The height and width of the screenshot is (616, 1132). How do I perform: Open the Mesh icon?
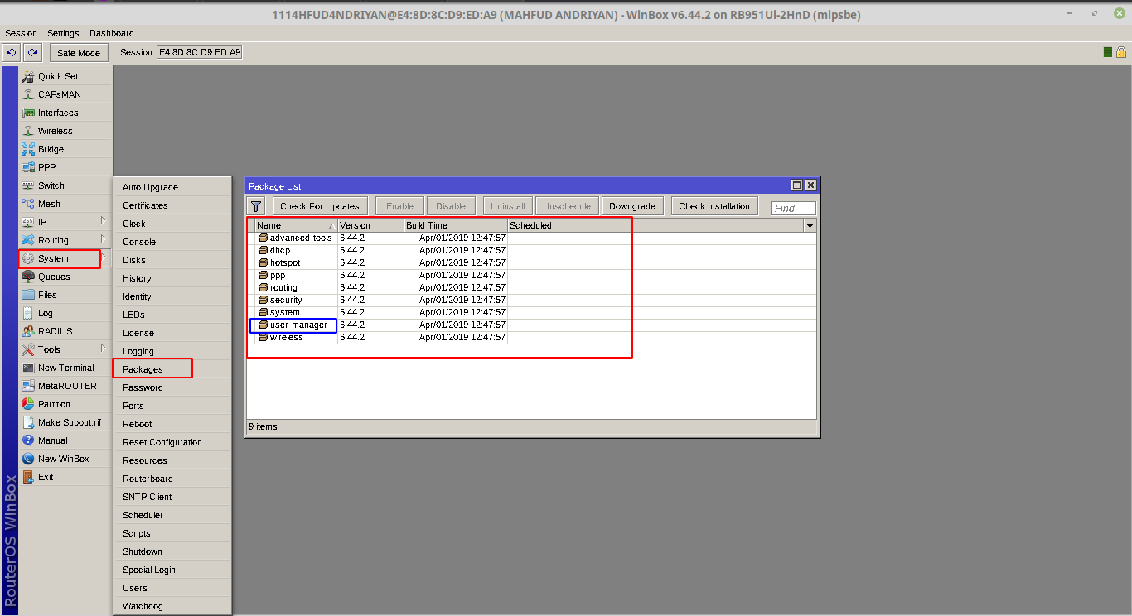[x=28, y=204]
